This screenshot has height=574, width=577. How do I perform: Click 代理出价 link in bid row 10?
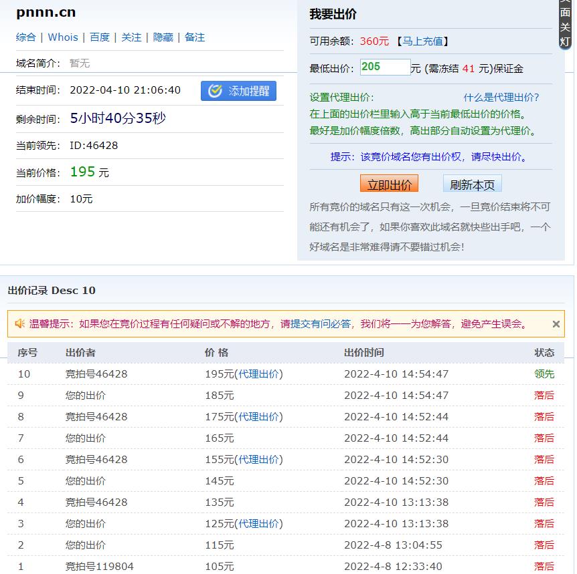click(x=259, y=374)
